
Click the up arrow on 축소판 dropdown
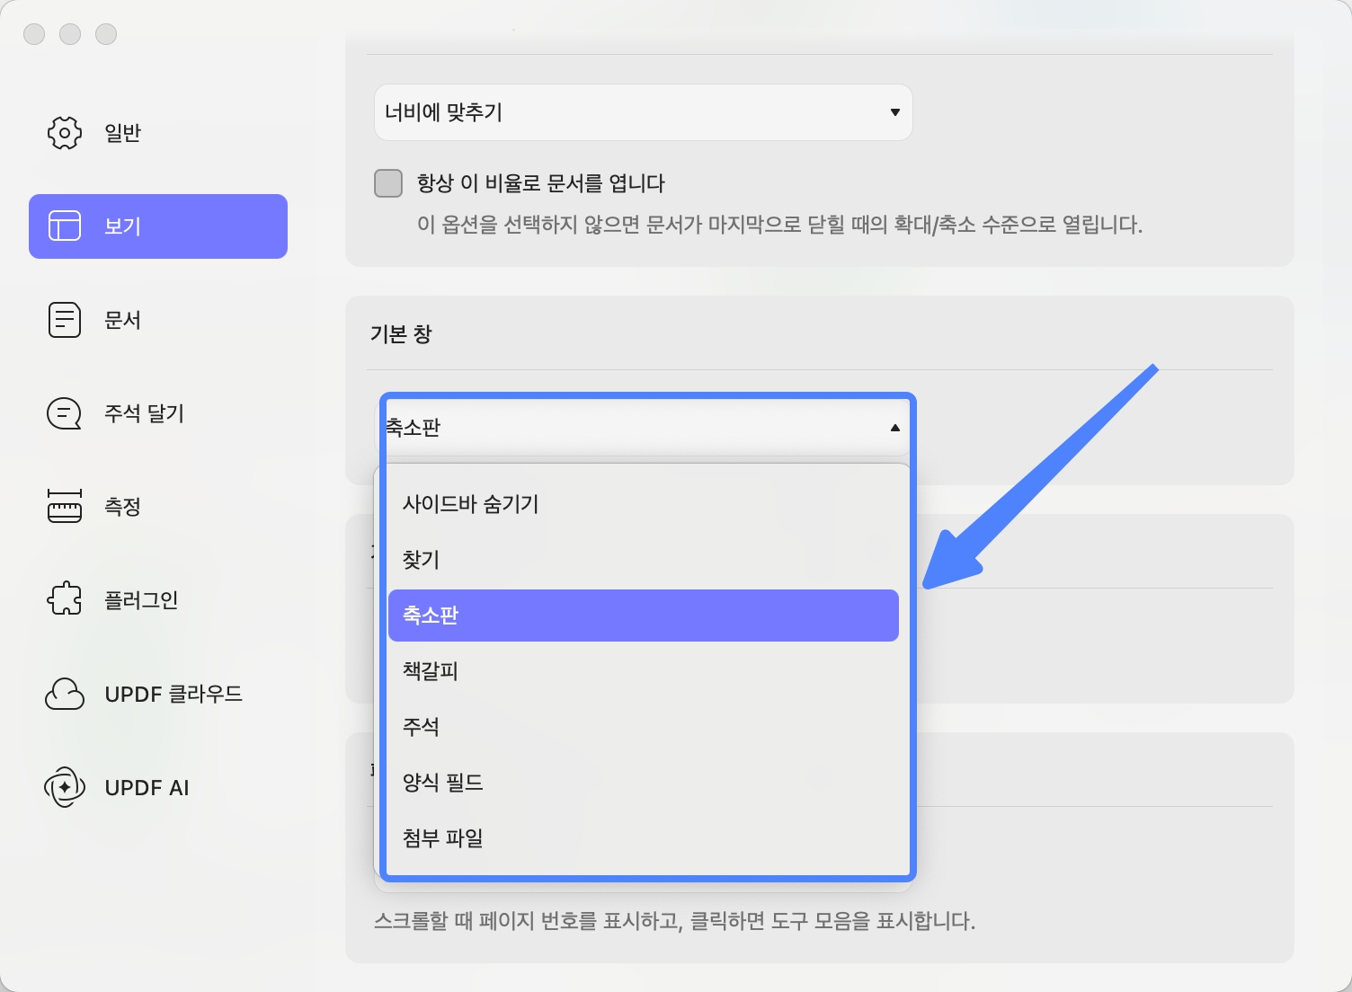point(895,428)
